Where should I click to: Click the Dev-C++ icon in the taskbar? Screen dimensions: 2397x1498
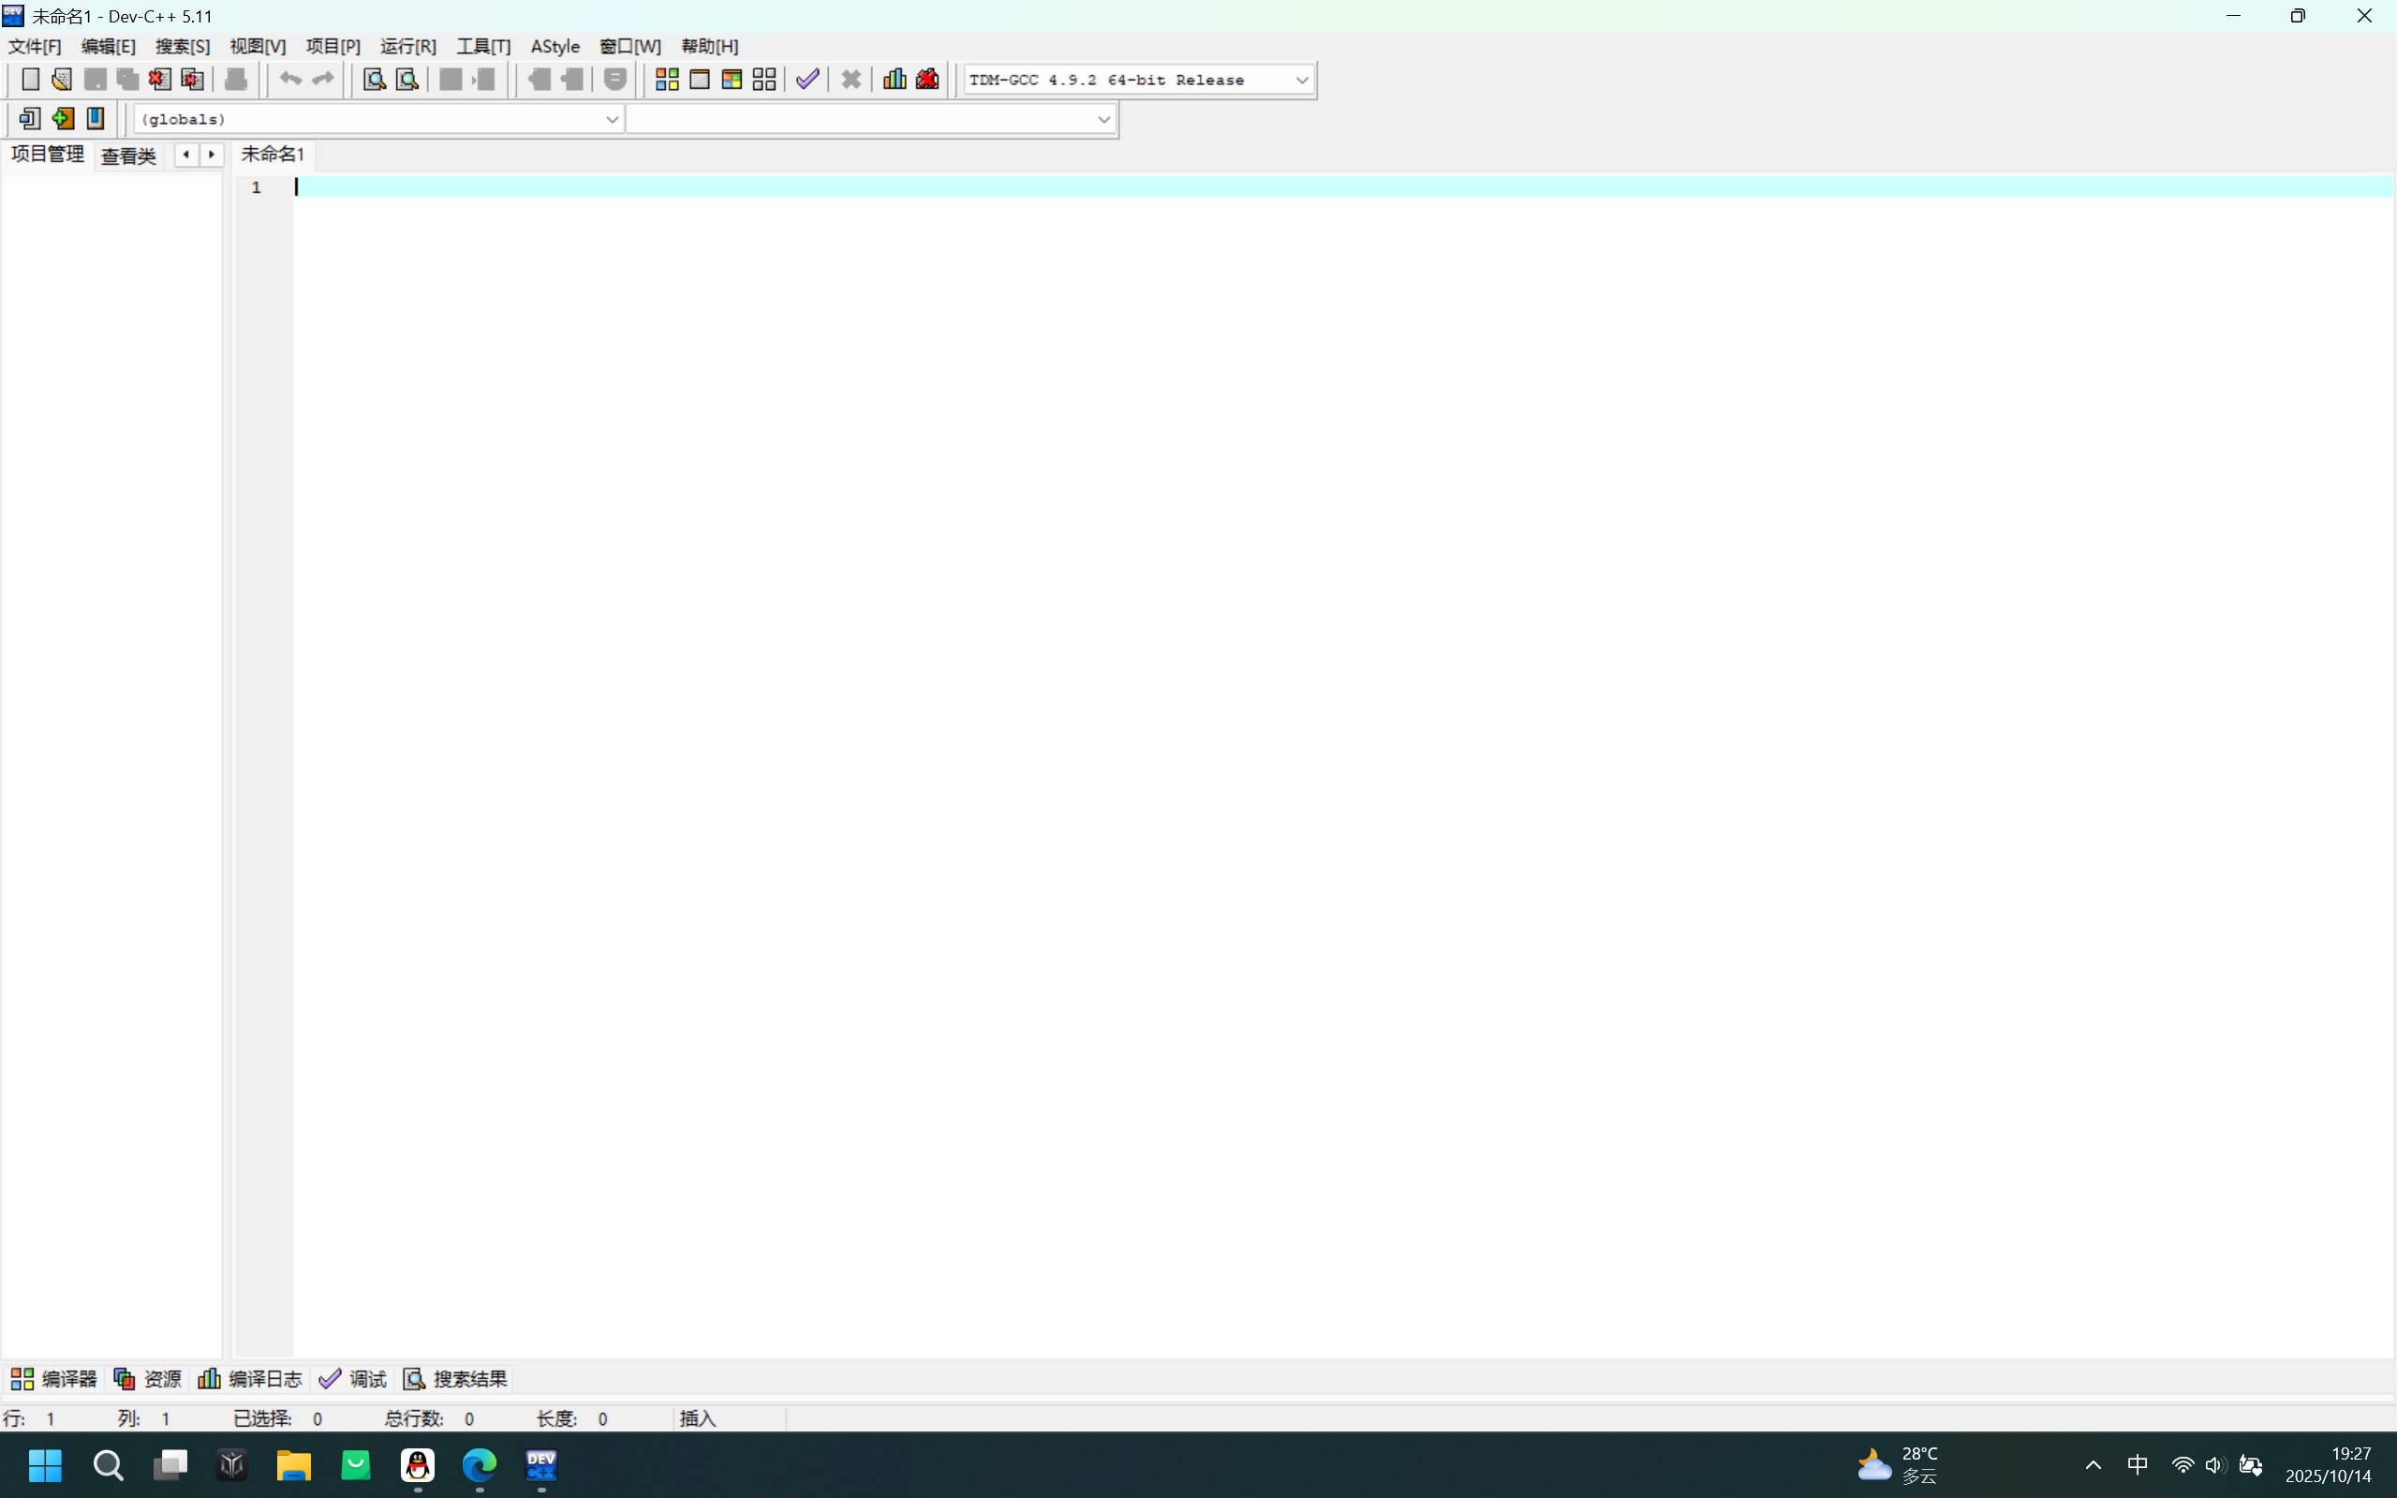pos(540,1464)
